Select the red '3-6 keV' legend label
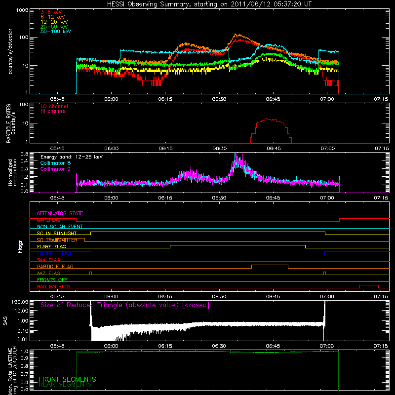Screen dimensions: 395x395 tap(51, 12)
